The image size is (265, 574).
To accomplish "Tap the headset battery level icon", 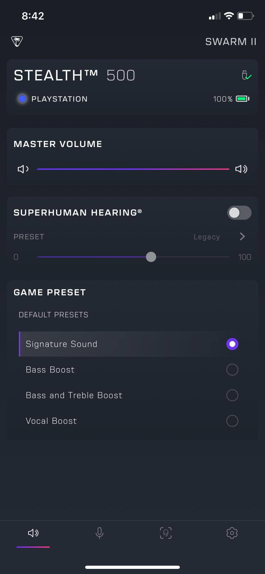I will click(242, 99).
